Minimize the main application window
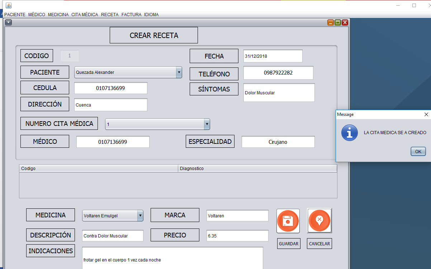Screen dimensions: 431x269 point(398,5)
